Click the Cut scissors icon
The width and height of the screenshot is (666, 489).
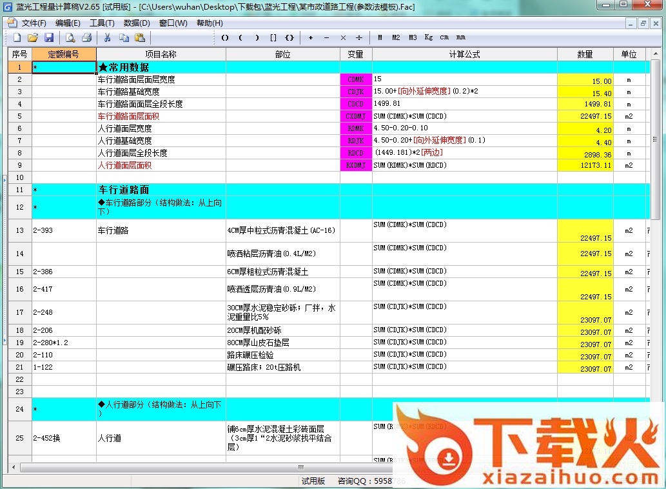[108, 38]
